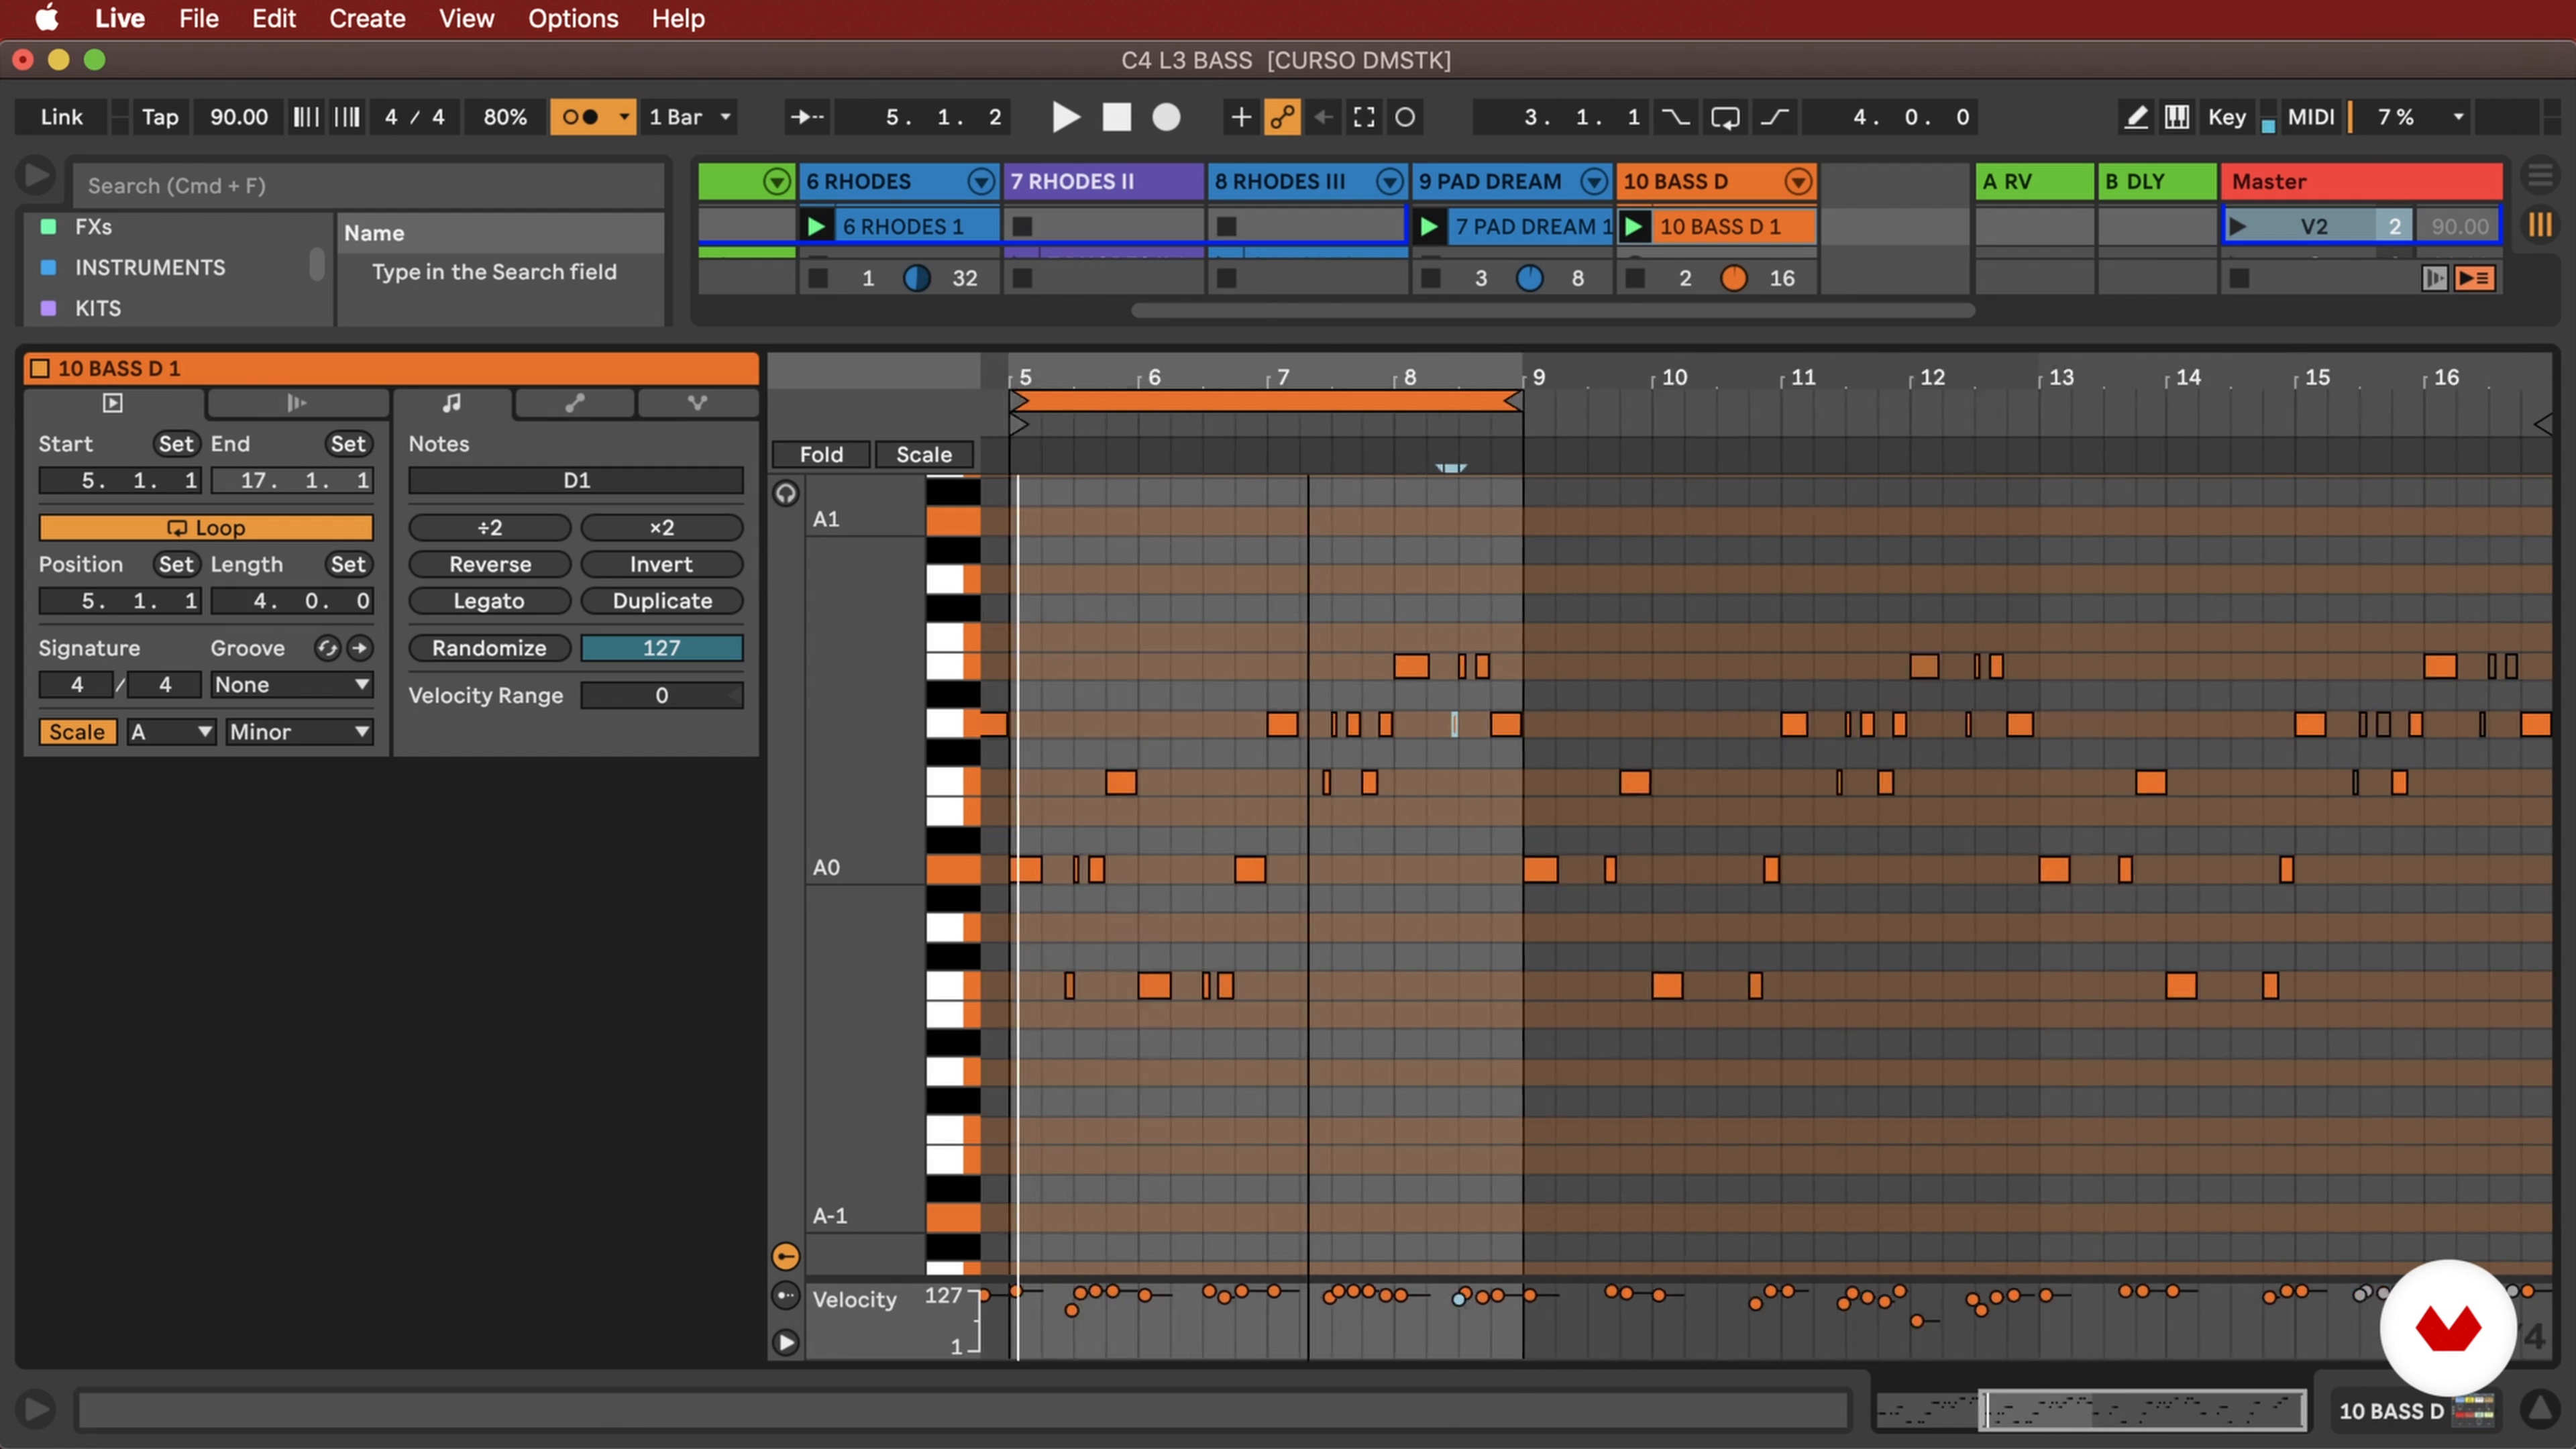Unfold the 9 PAD DREAM track arrow

(1594, 182)
